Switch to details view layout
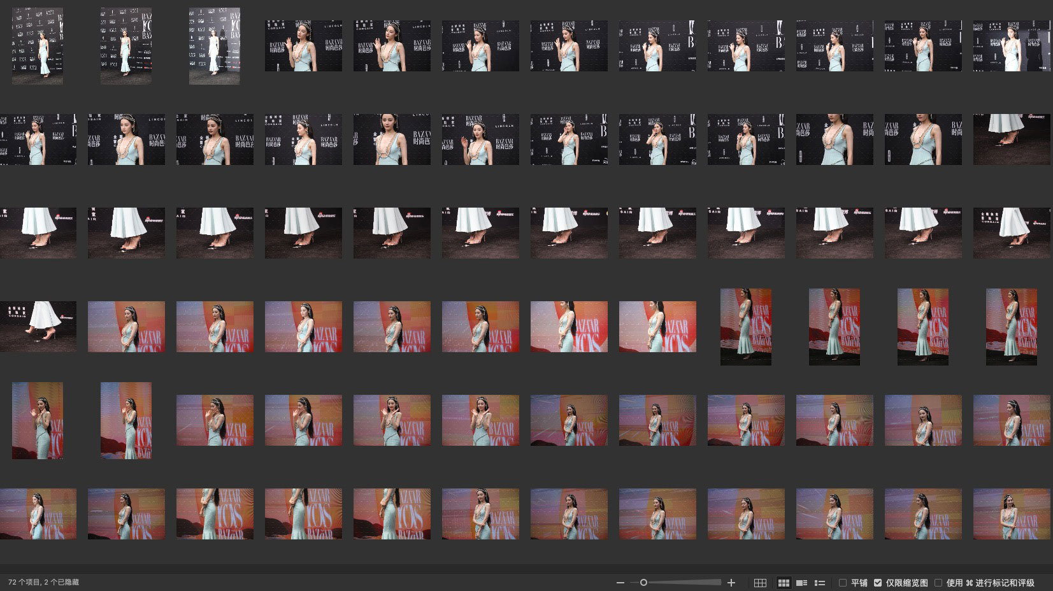 (802, 583)
